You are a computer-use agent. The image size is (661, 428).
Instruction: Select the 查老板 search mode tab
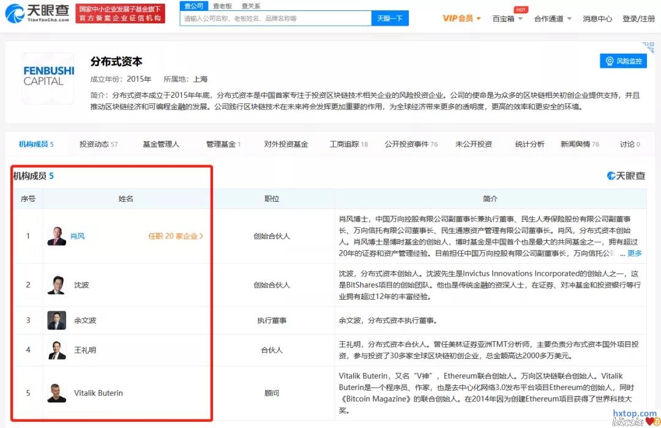[x=222, y=6]
